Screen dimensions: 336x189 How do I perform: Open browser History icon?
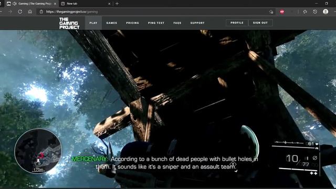coord(315,12)
